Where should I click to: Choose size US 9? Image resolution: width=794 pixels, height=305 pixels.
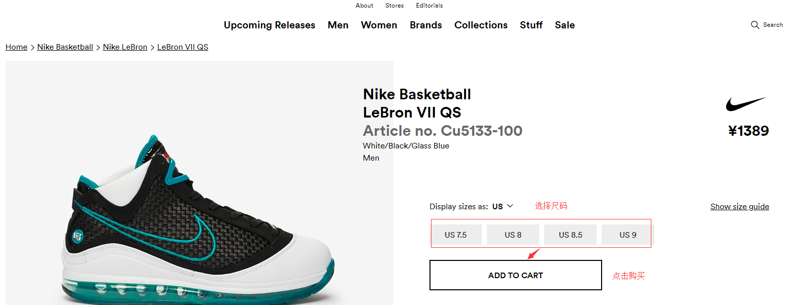tap(627, 235)
